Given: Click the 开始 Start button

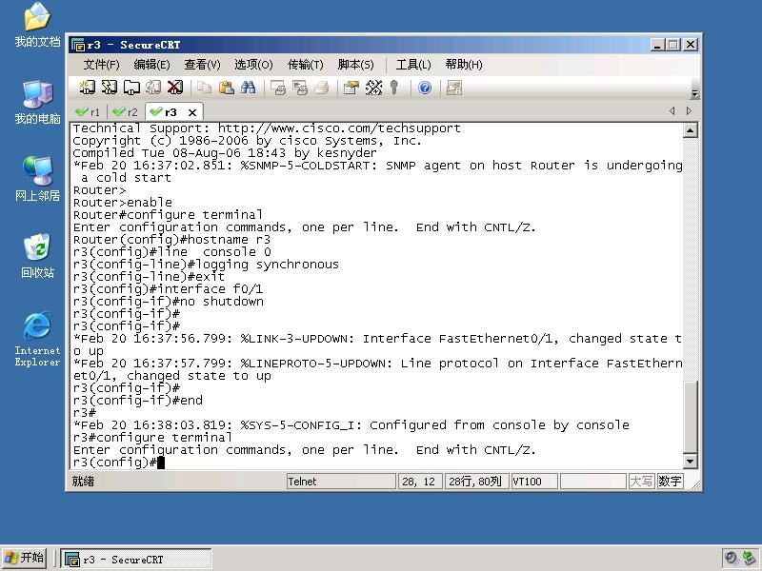Looking at the screenshot, I should click(25, 558).
